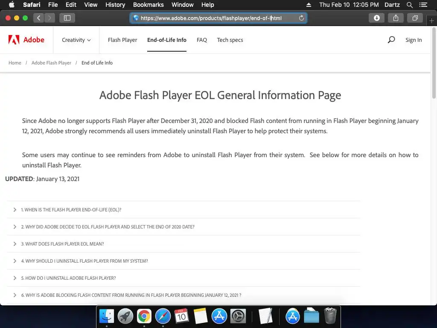The width and height of the screenshot is (437, 328).
Task: Open Launchpad from the Dock
Action: click(125, 316)
